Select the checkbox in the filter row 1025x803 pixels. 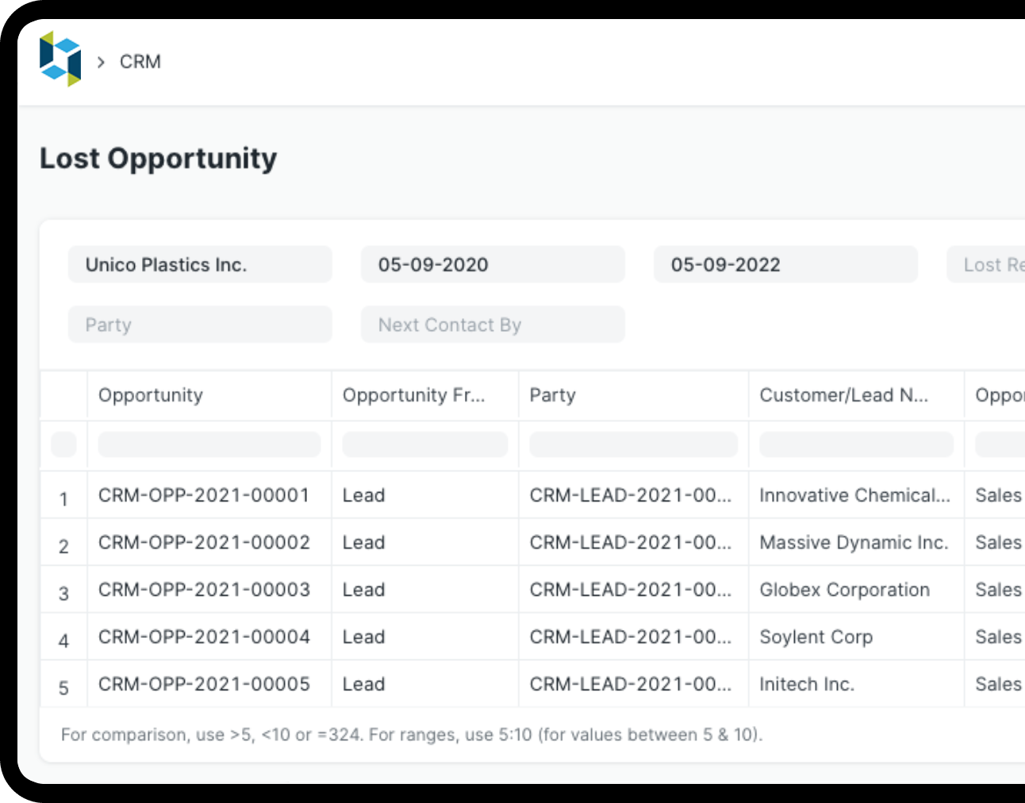pos(63,444)
